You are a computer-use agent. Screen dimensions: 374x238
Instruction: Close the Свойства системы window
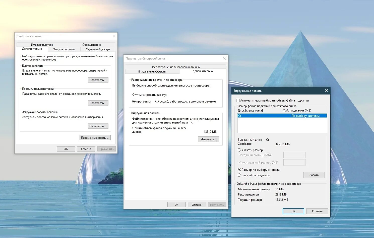coord(114,36)
